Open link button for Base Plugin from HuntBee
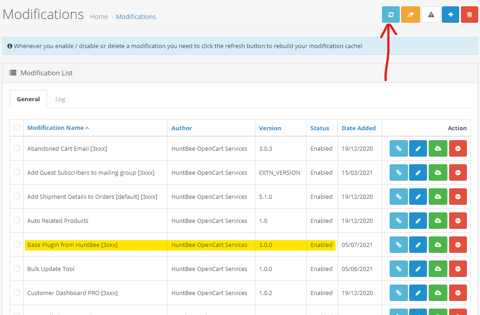Screen dimensions: 480x315 (x=399, y=245)
